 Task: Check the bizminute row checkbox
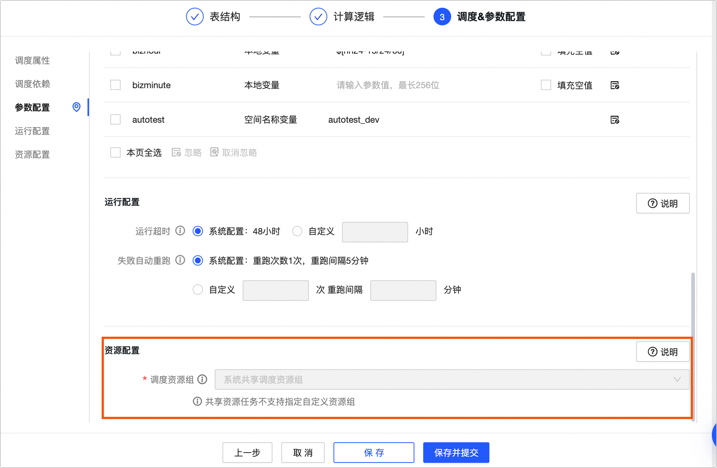point(115,85)
